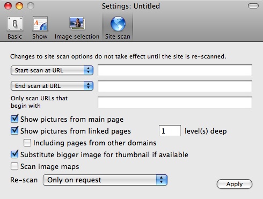Uncheck Show pictures from main page

(14, 119)
